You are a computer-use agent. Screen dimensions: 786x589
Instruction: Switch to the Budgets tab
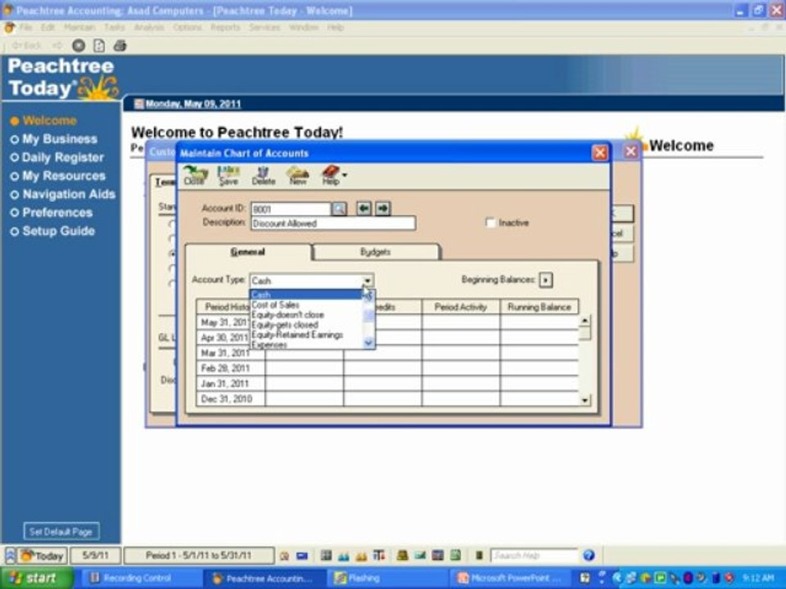pyautogui.click(x=376, y=251)
